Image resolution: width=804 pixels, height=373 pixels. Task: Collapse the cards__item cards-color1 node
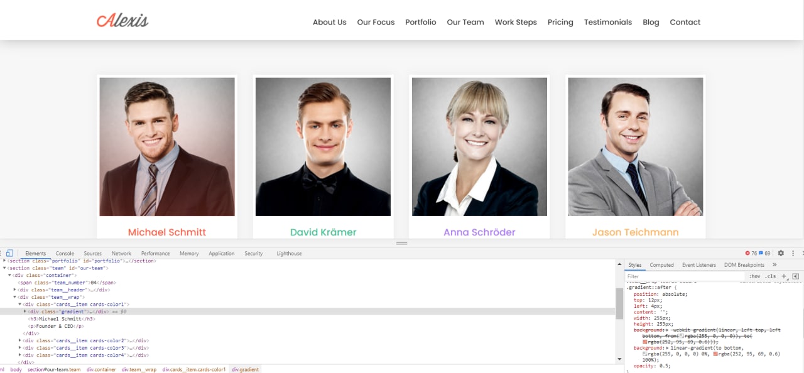tap(20, 304)
